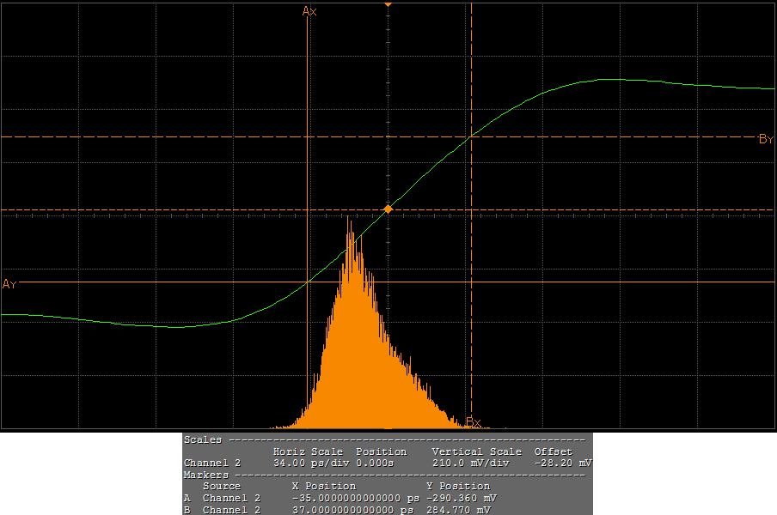
Task: Select the By marker label on right edge
Action: tap(766, 139)
